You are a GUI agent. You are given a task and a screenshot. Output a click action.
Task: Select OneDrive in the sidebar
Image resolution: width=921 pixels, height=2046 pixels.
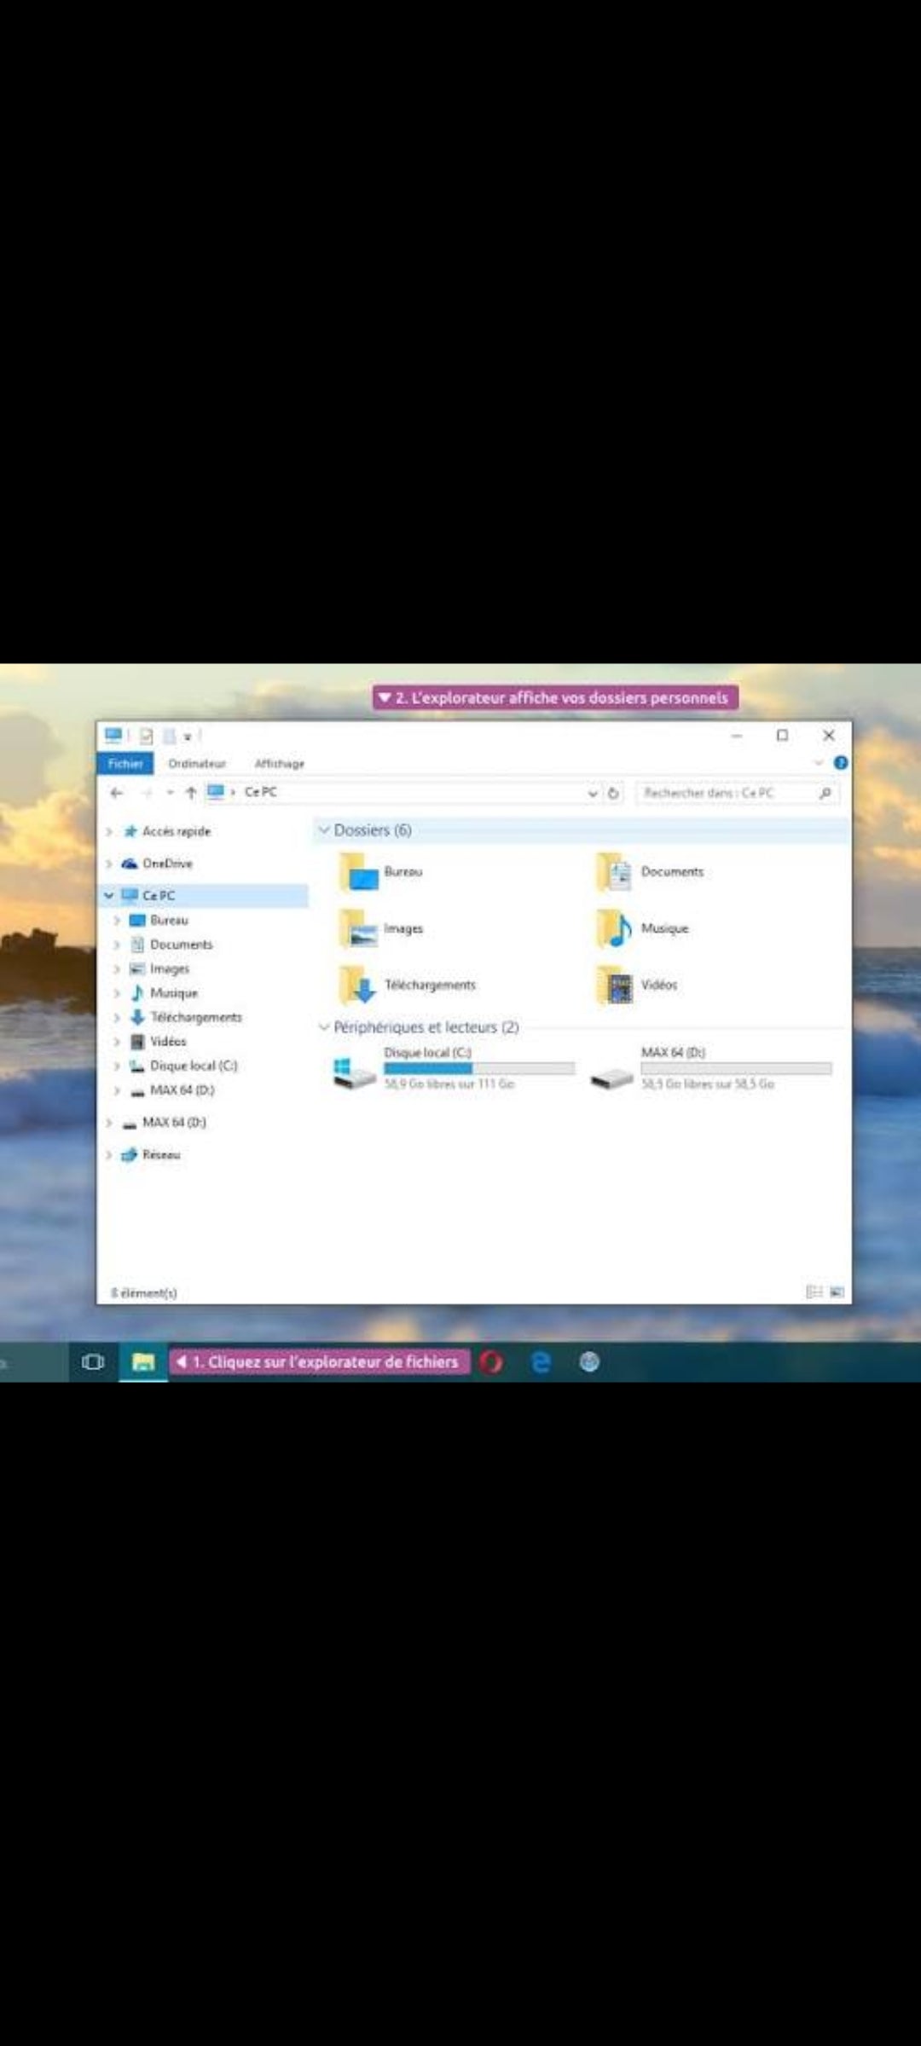167,864
